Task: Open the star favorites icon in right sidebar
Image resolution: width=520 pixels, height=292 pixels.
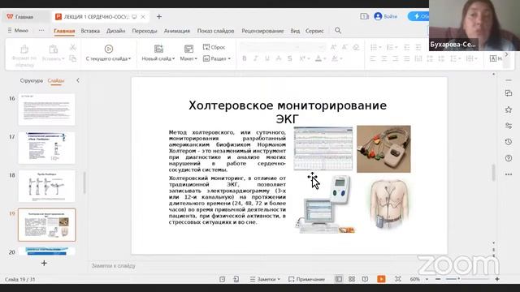Action: [x=509, y=109]
